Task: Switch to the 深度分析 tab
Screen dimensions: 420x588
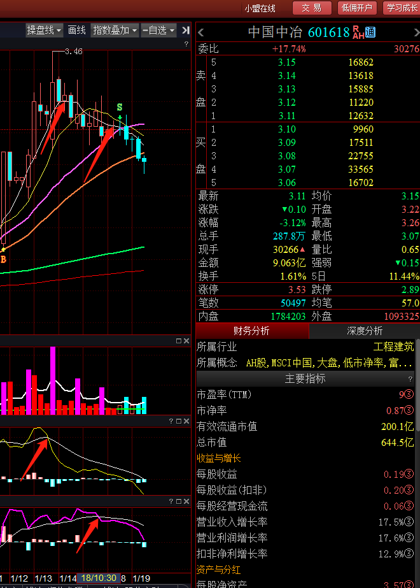Action: coord(365,331)
